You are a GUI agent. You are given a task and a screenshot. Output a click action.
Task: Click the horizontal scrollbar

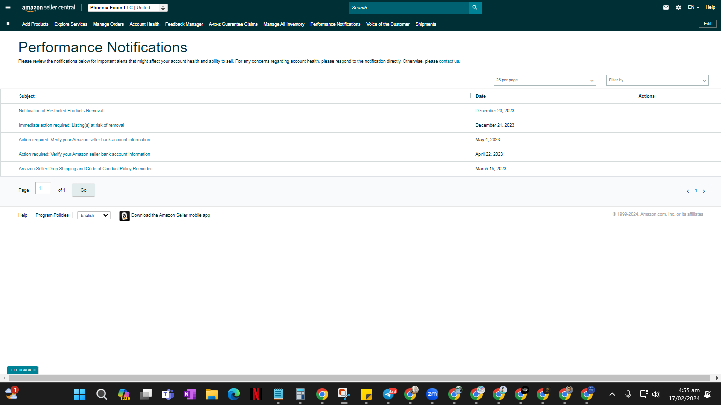point(360,378)
